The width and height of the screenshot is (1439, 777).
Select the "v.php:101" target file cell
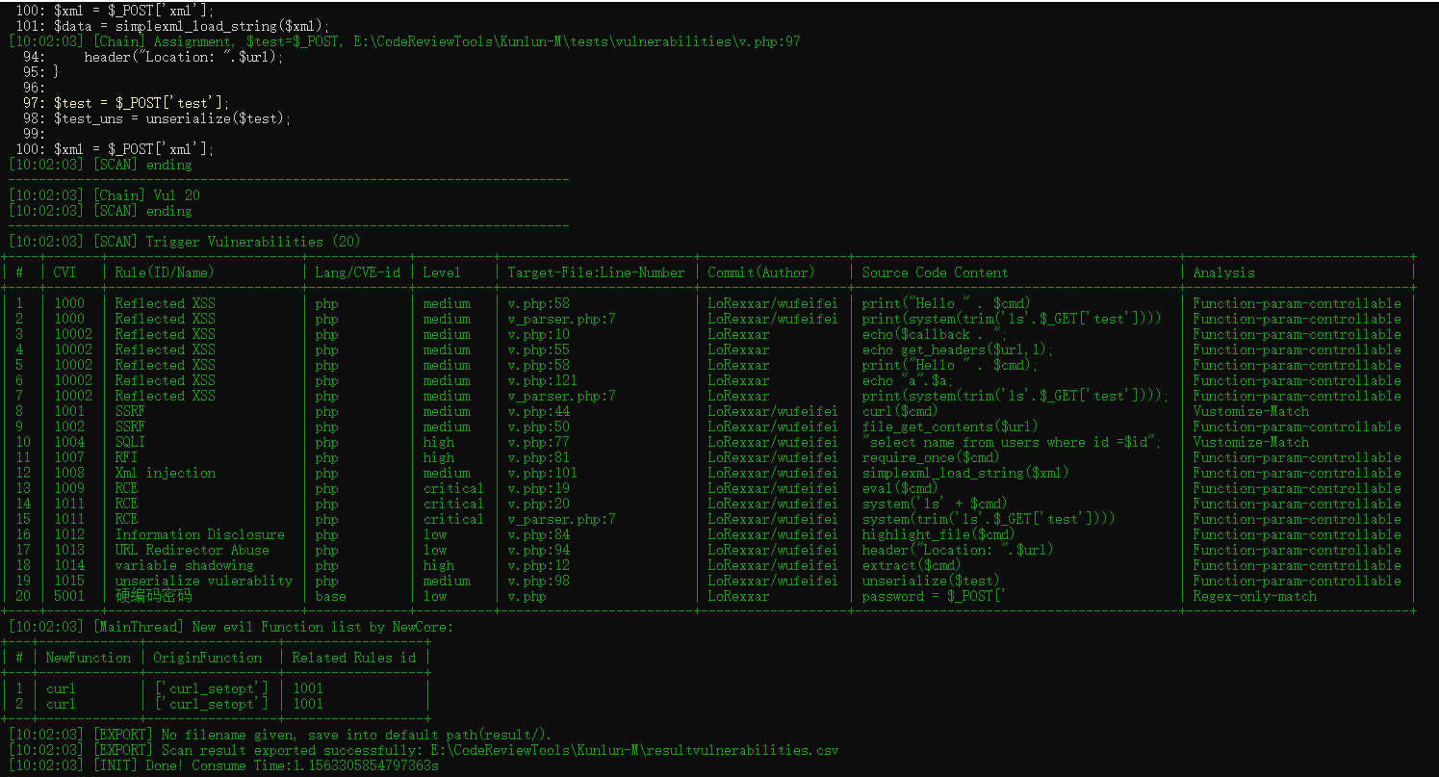542,473
